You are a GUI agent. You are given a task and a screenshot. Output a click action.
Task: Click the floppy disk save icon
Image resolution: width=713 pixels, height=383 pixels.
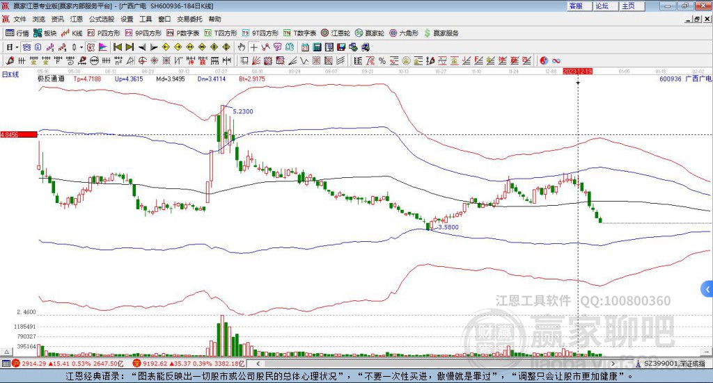coord(341,47)
